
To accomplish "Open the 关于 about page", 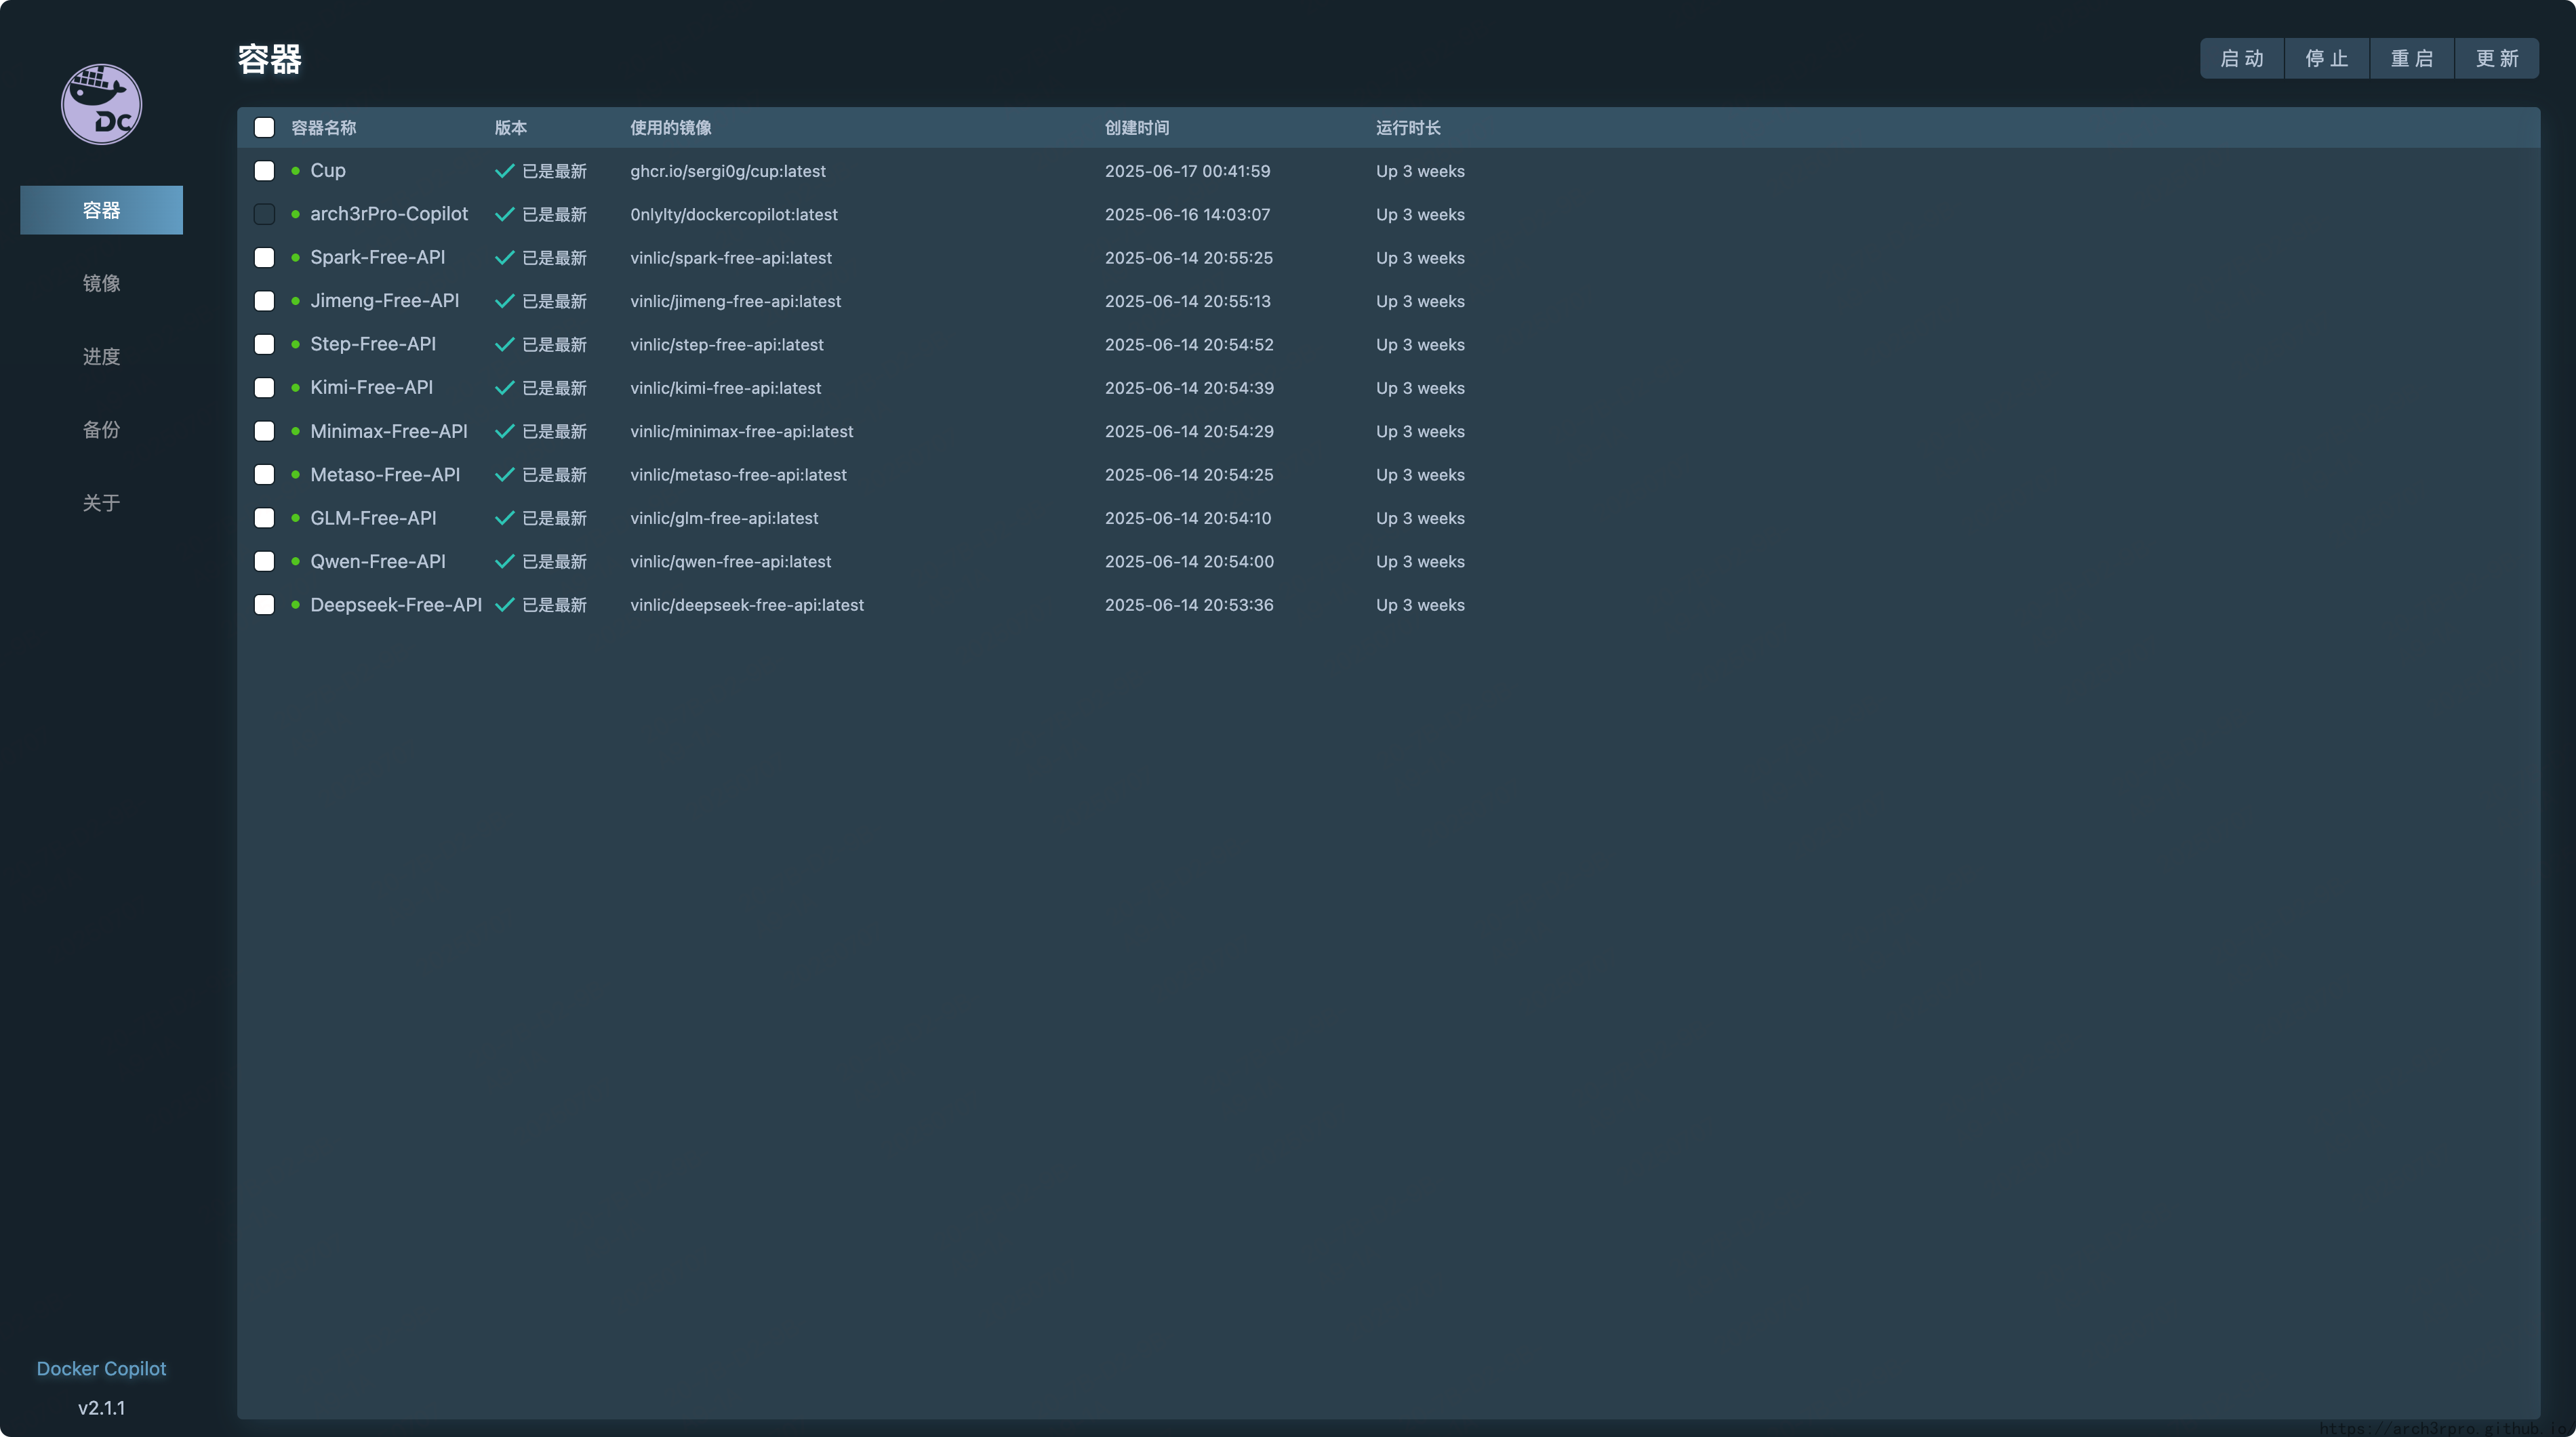I will coord(101,503).
